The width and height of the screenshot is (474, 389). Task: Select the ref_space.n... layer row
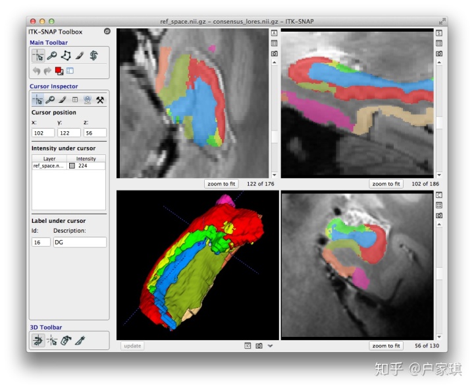(x=68, y=166)
